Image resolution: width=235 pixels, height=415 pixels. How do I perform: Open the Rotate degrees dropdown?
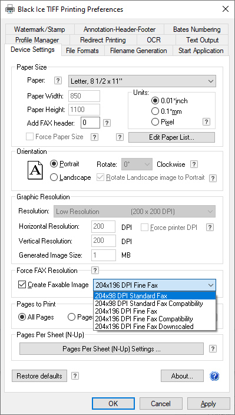click(137, 164)
